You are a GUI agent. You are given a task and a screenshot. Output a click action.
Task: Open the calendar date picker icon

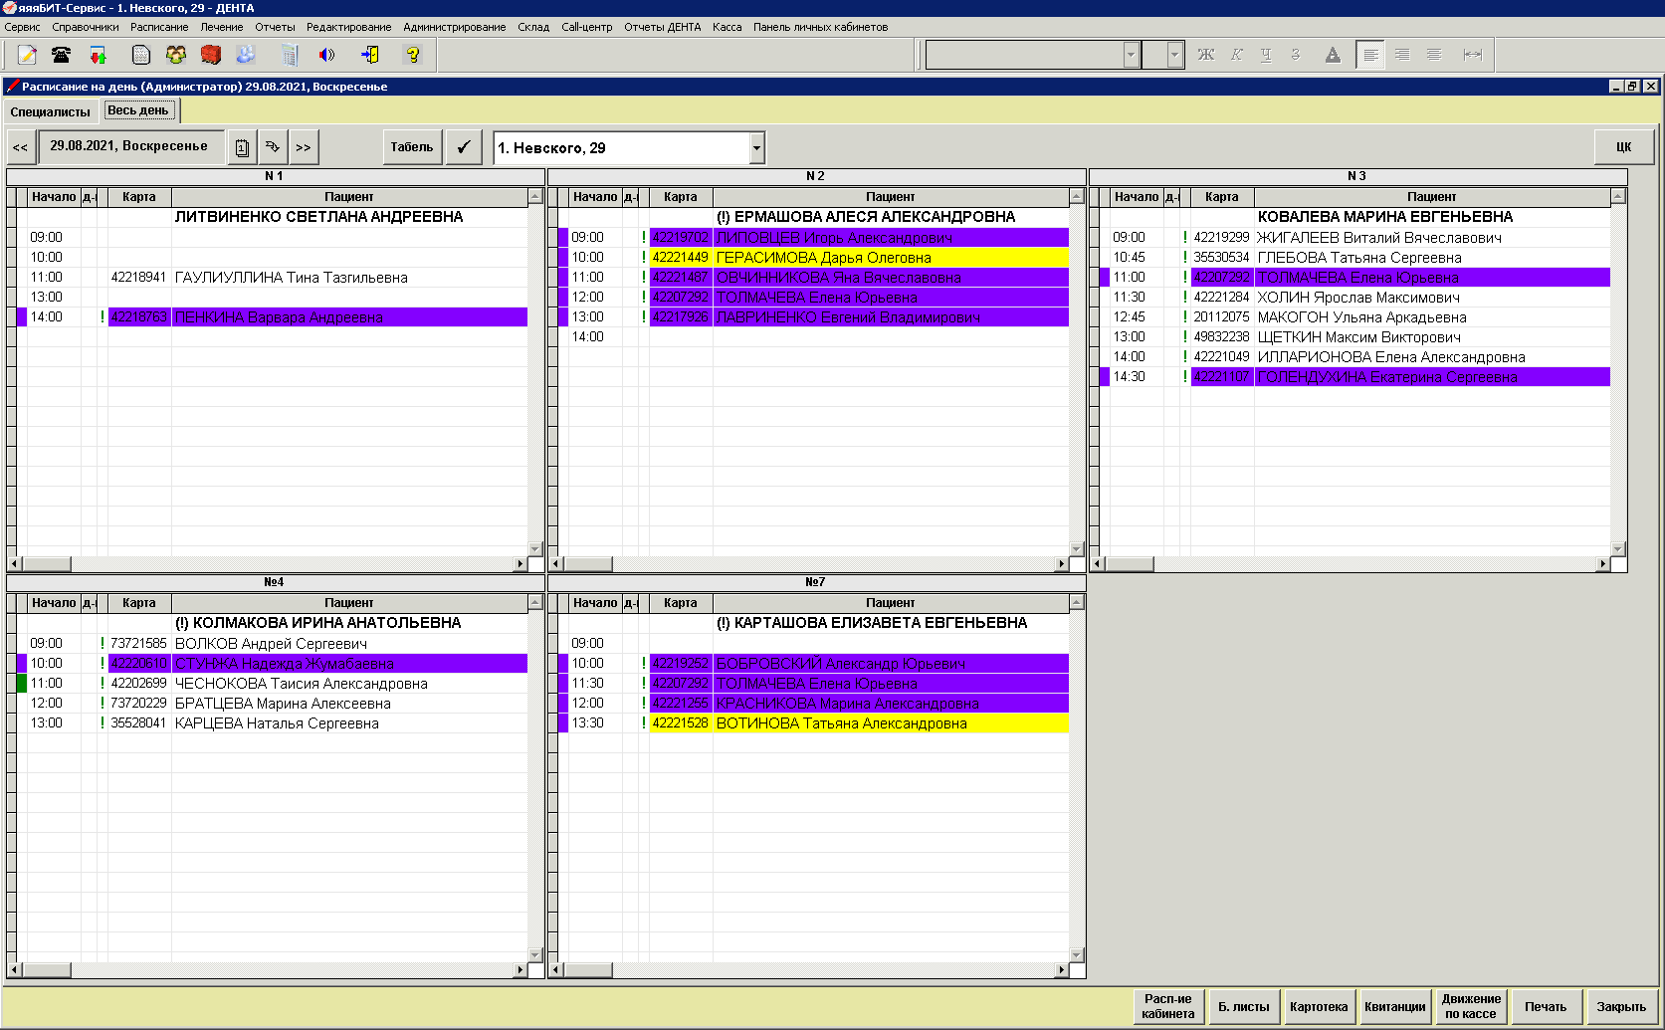pos(242,147)
